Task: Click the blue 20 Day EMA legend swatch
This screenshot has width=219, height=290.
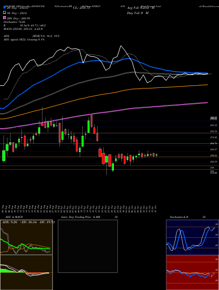Action: (x=5, y=7)
